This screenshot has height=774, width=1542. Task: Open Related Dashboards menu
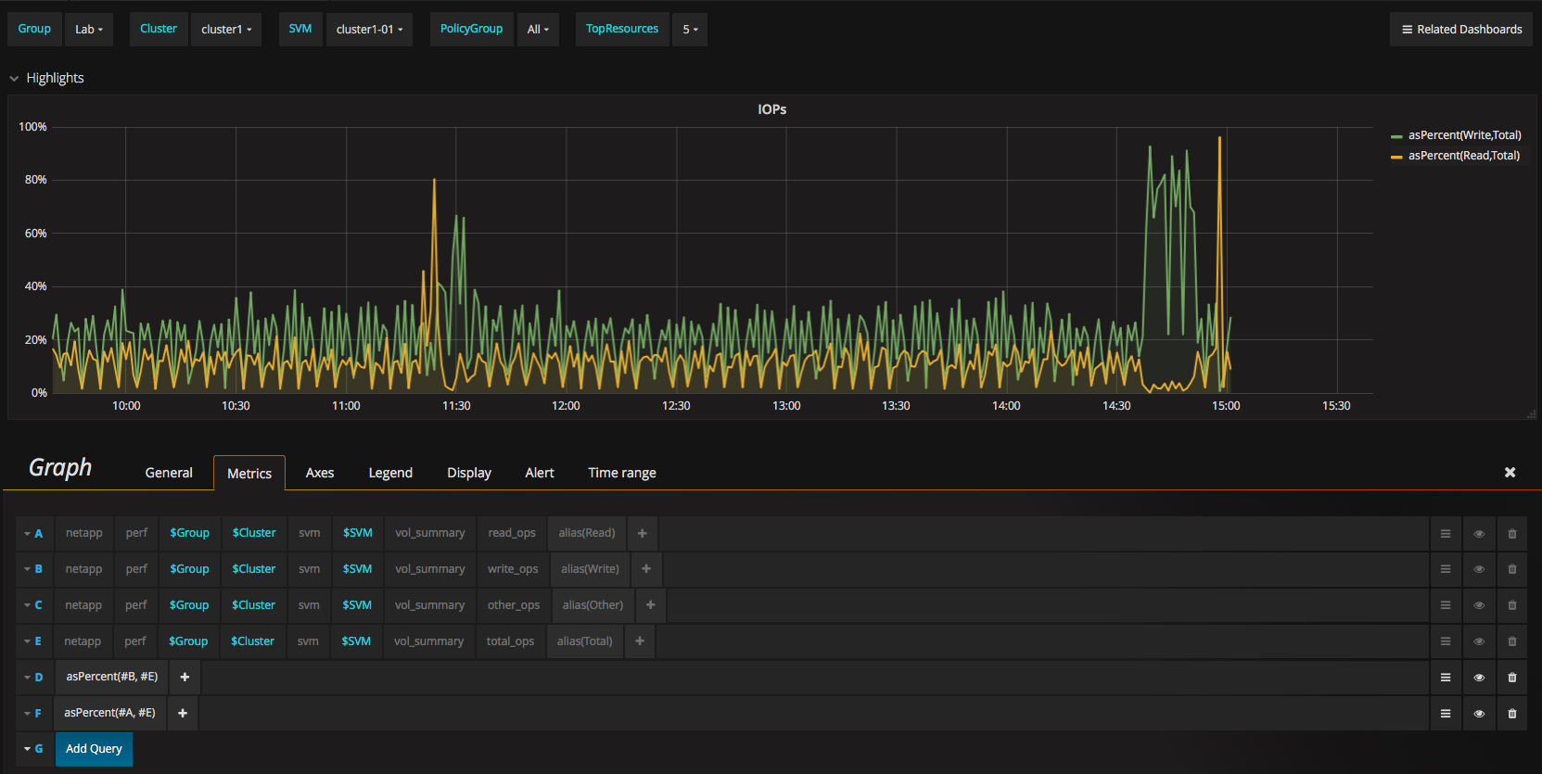pyautogui.click(x=1460, y=30)
